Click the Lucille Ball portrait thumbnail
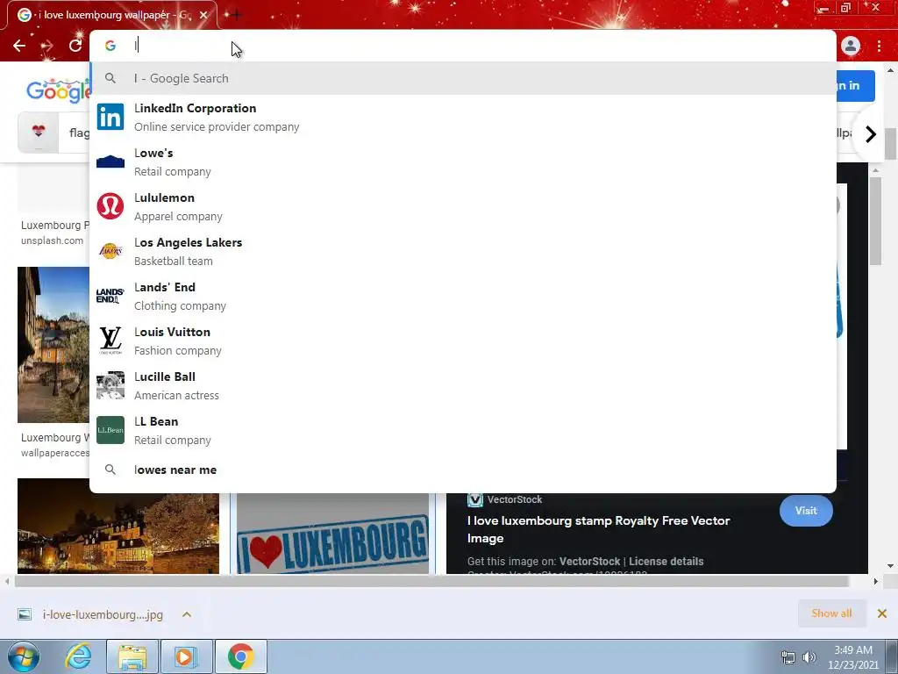898x674 pixels. (110, 385)
